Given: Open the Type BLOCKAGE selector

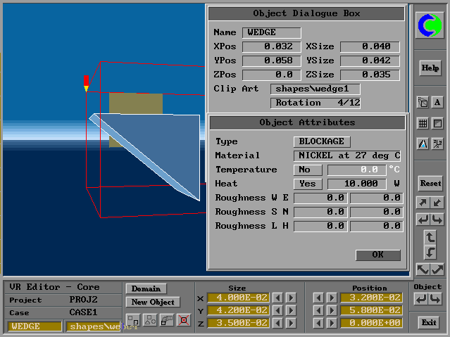Looking at the screenshot, I should click(321, 141).
